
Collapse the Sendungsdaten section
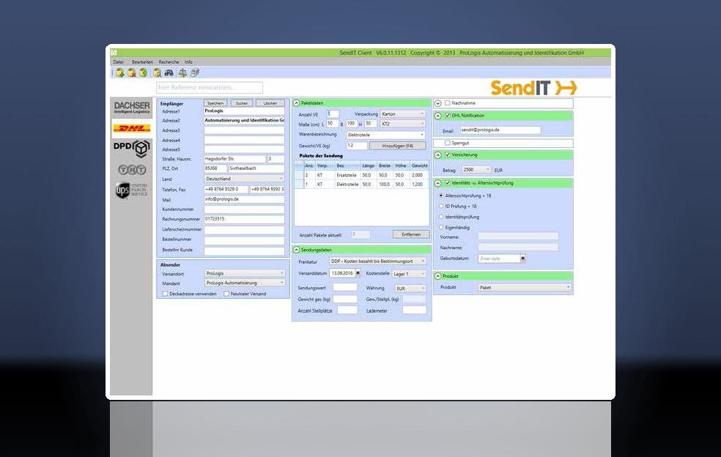(x=296, y=250)
